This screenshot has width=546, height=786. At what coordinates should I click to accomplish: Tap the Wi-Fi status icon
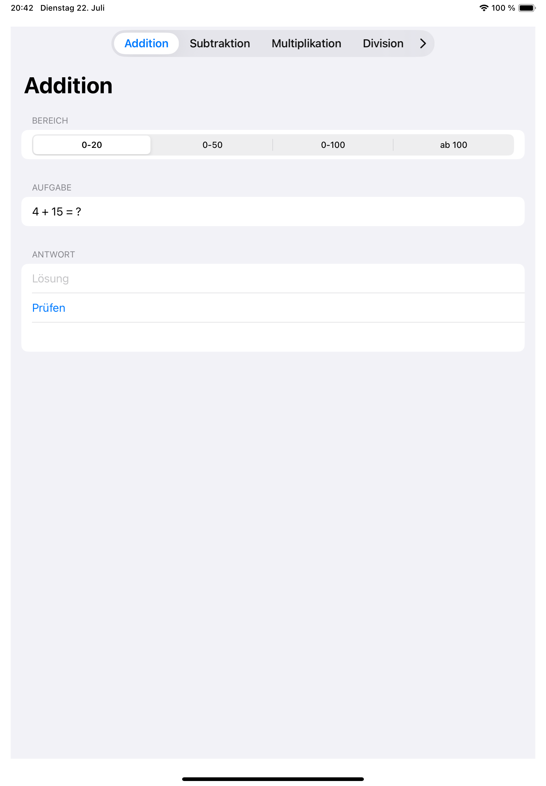(484, 8)
